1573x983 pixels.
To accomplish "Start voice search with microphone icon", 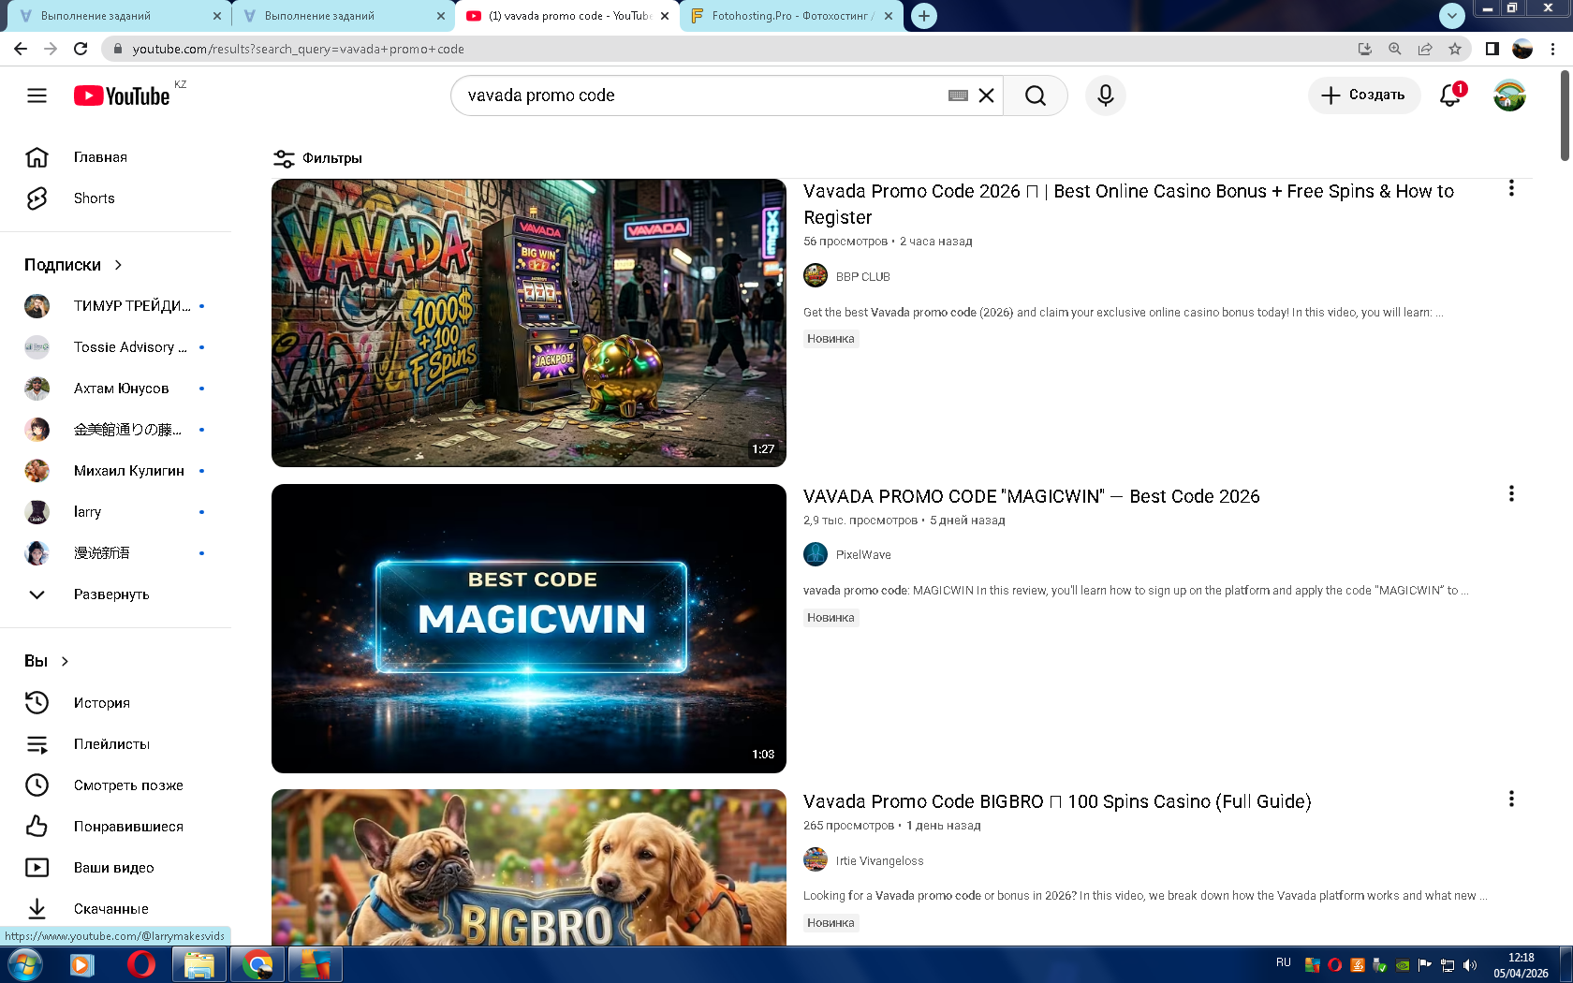I will coord(1105,95).
